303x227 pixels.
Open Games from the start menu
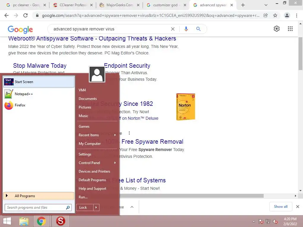point(84,127)
